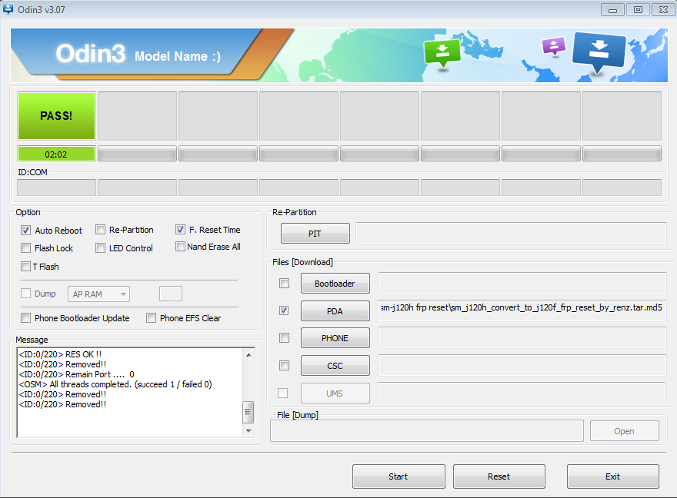Click the 'RES OK !!' message line
Viewport: 677px width, 498px height.
point(61,354)
